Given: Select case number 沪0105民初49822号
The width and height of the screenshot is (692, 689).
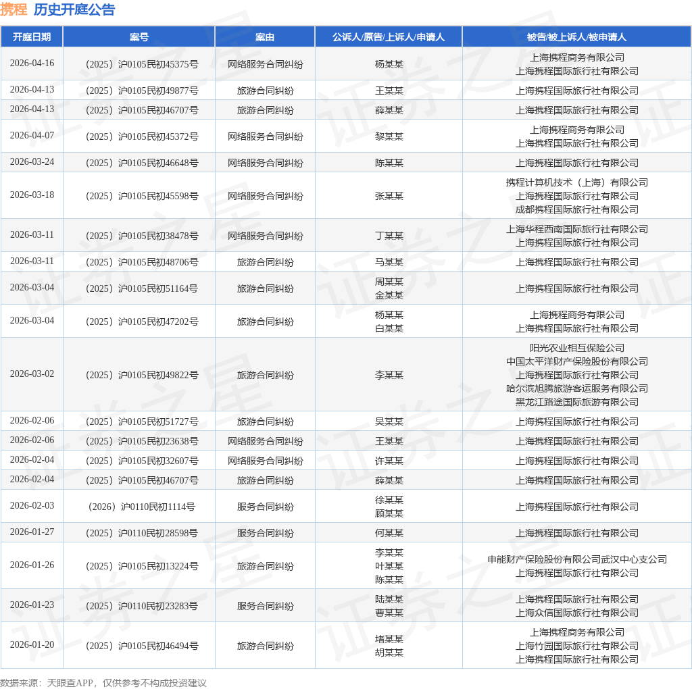Looking at the screenshot, I should pos(142,376).
